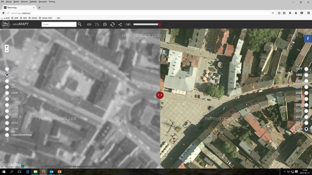Select 2003 on the left map panel

coord(7,87)
